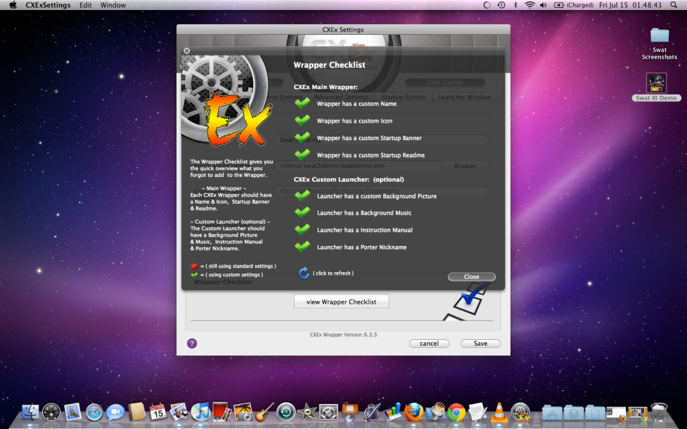This screenshot has height=429, width=687.
Task: Click the menu bar clock 'Fri Jul 15'
Action: [x=630, y=5]
